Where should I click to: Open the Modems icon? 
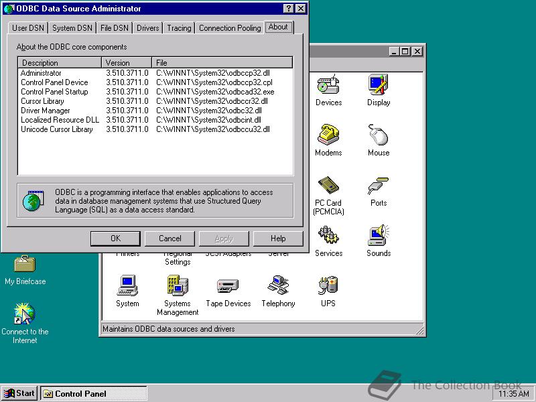point(328,136)
